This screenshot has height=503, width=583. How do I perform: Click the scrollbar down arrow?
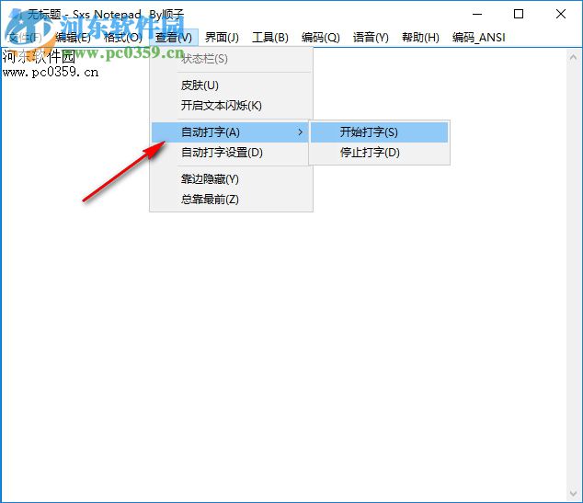pyautogui.click(x=573, y=493)
